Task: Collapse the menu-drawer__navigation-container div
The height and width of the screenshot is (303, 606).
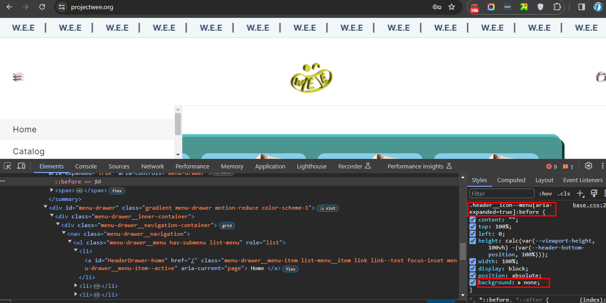Action: 58,225
